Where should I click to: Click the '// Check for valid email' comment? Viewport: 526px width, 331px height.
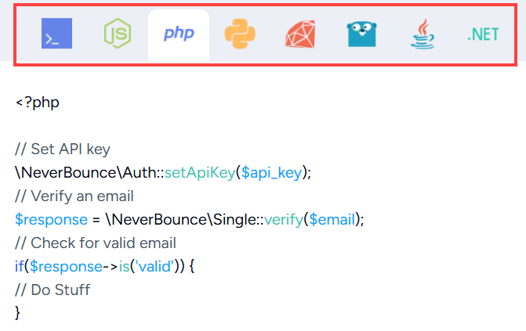pos(96,243)
